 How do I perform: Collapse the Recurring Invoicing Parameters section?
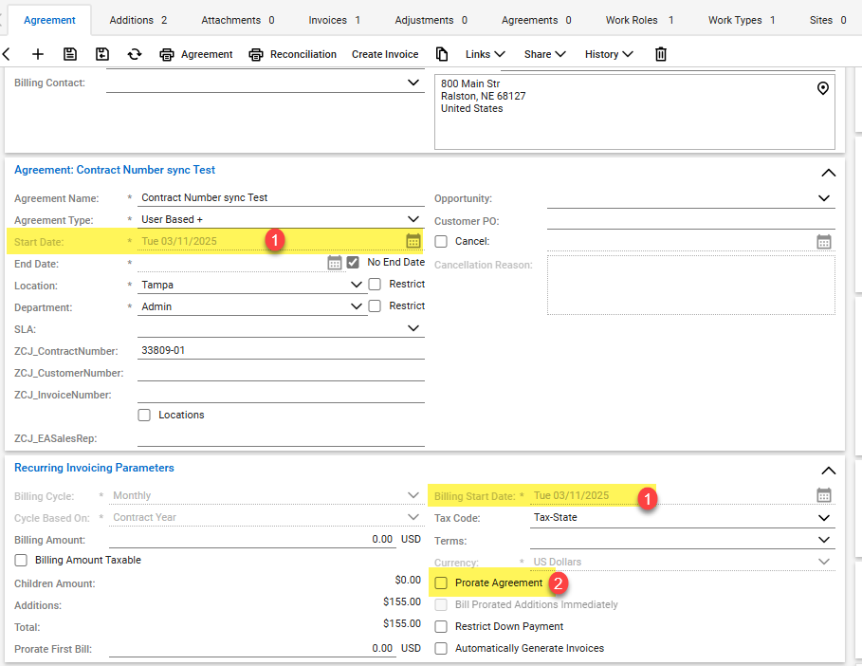[828, 471]
